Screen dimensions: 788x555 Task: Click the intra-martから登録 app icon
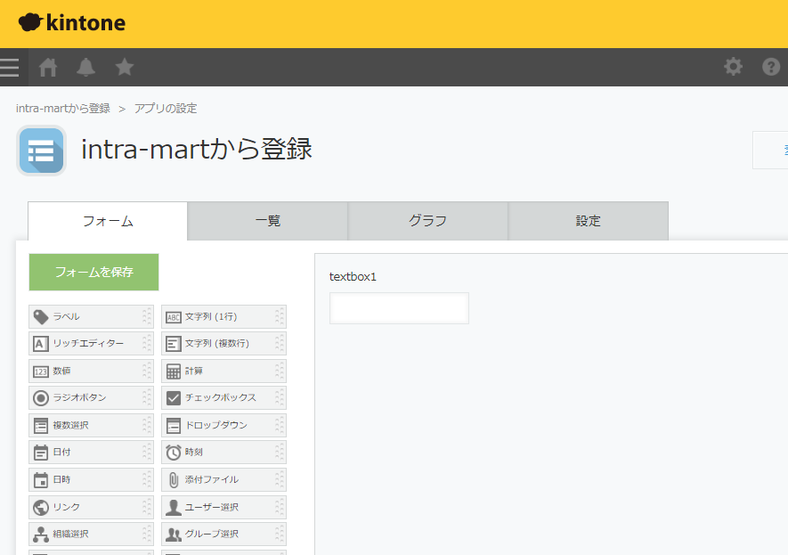tap(41, 151)
